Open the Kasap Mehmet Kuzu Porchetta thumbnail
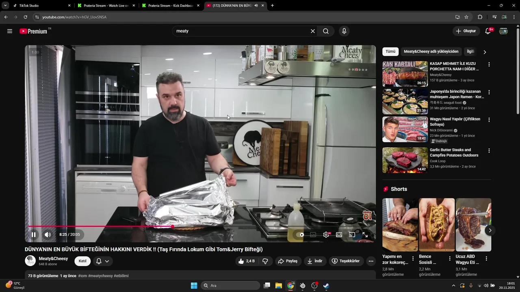 pos(405,74)
